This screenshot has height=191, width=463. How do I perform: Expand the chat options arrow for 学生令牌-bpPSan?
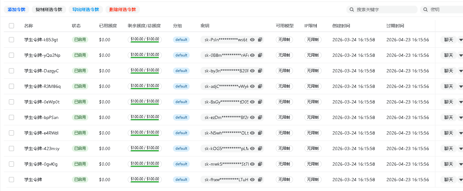[x=460, y=117]
